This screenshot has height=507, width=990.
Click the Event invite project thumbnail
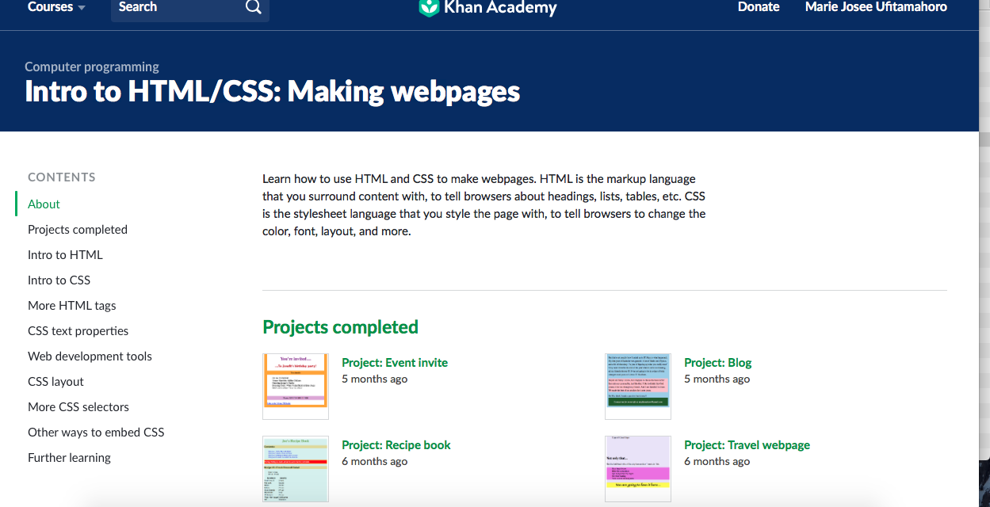[296, 387]
